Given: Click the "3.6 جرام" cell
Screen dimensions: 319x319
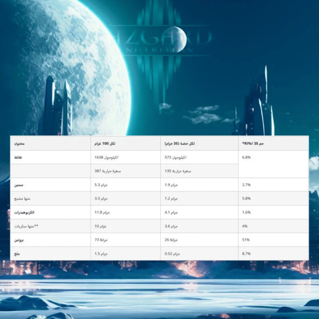Looking at the screenshot, I should point(171,226).
